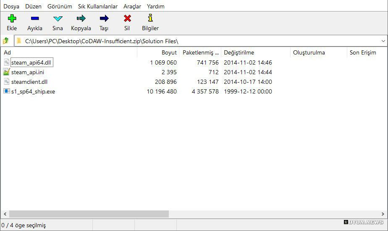This screenshot has width=388, height=231.
Task: Click the folder icon in the address bar
Action: (19, 41)
